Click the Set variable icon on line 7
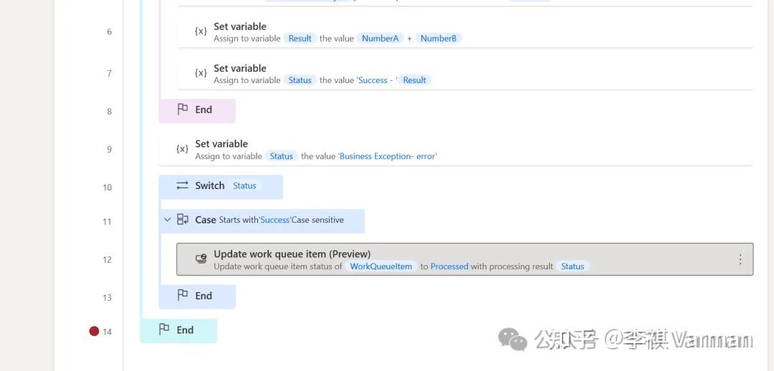The height and width of the screenshot is (371, 774). 201,73
